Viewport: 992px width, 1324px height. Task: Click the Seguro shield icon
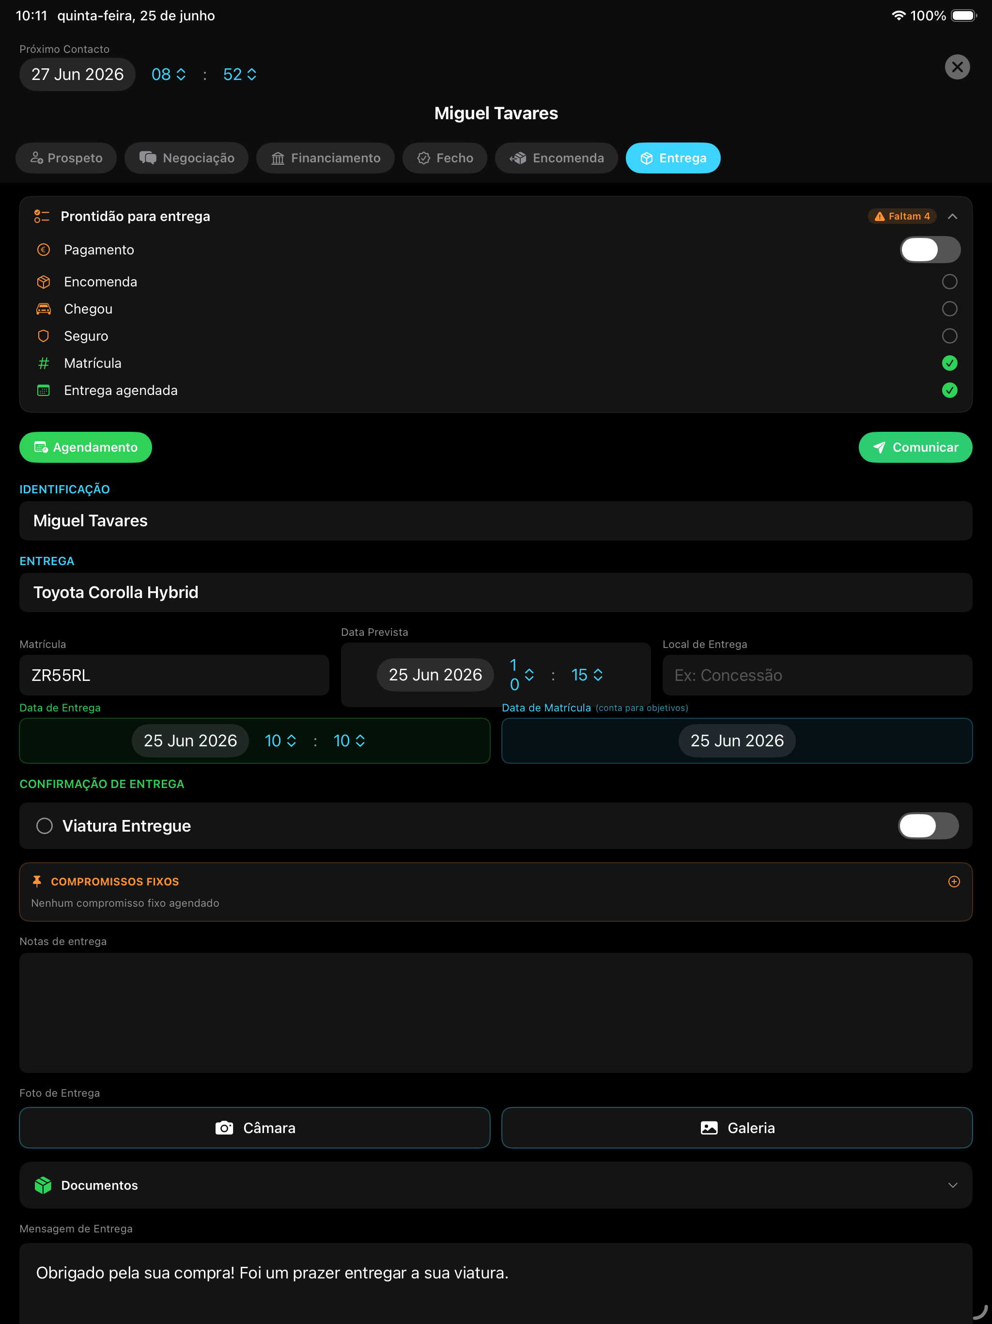44,336
